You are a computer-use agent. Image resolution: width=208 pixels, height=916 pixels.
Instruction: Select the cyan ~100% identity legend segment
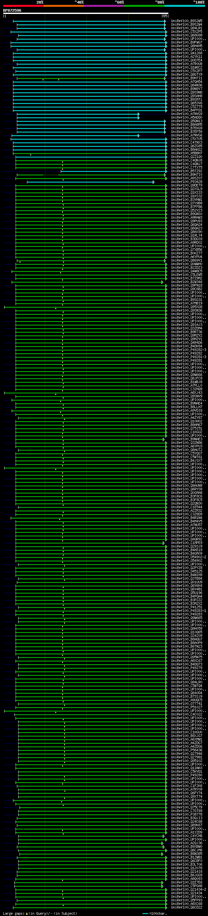pyautogui.click(x=185, y=6)
